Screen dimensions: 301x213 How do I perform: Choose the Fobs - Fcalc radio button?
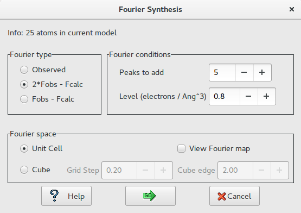coord(24,99)
